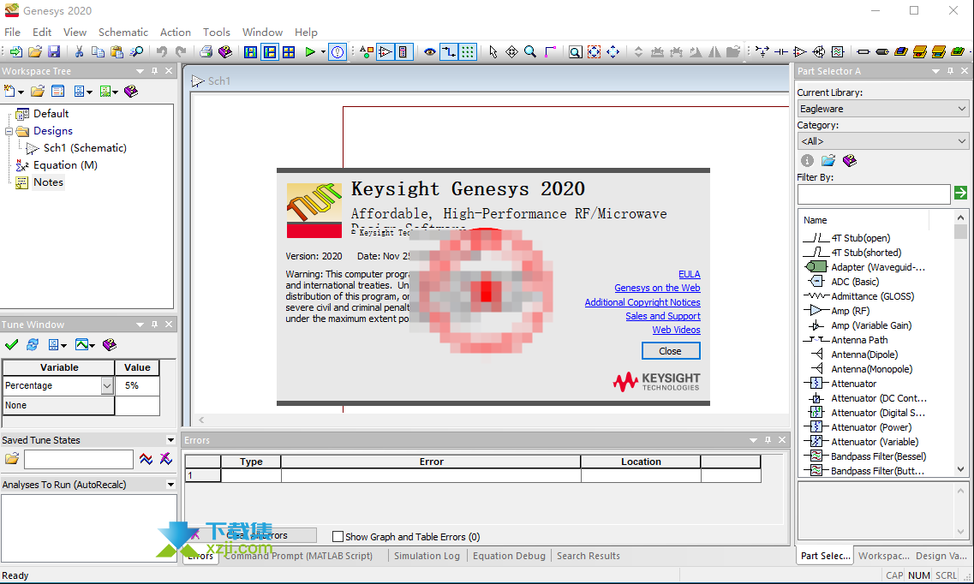Select Sch1 (Schematic) in workspace tree
The image size is (974, 584).
[x=85, y=147]
